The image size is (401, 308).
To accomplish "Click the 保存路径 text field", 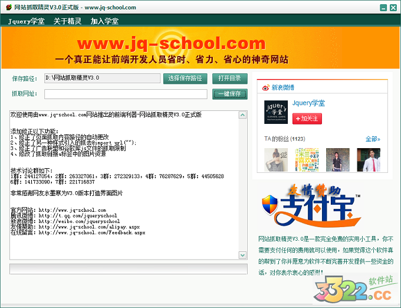I will pyautogui.click(x=102, y=78).
